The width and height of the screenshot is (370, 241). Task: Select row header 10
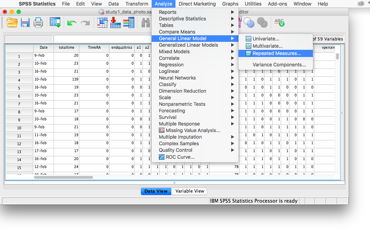[19, 128]
